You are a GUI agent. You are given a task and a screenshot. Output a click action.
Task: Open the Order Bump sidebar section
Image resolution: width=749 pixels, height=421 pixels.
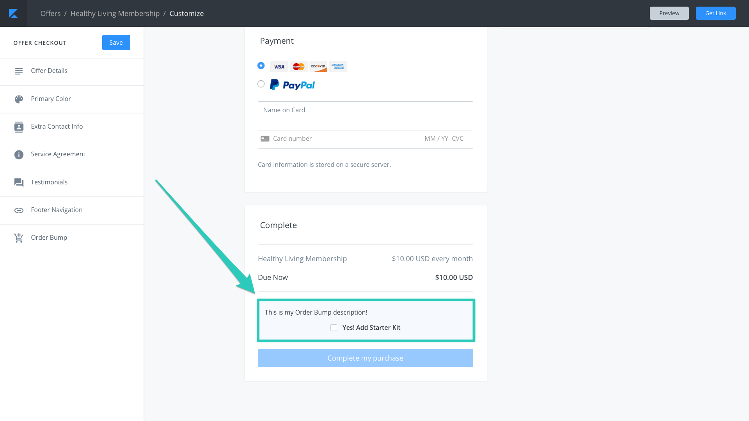click(x=49, y=238)
